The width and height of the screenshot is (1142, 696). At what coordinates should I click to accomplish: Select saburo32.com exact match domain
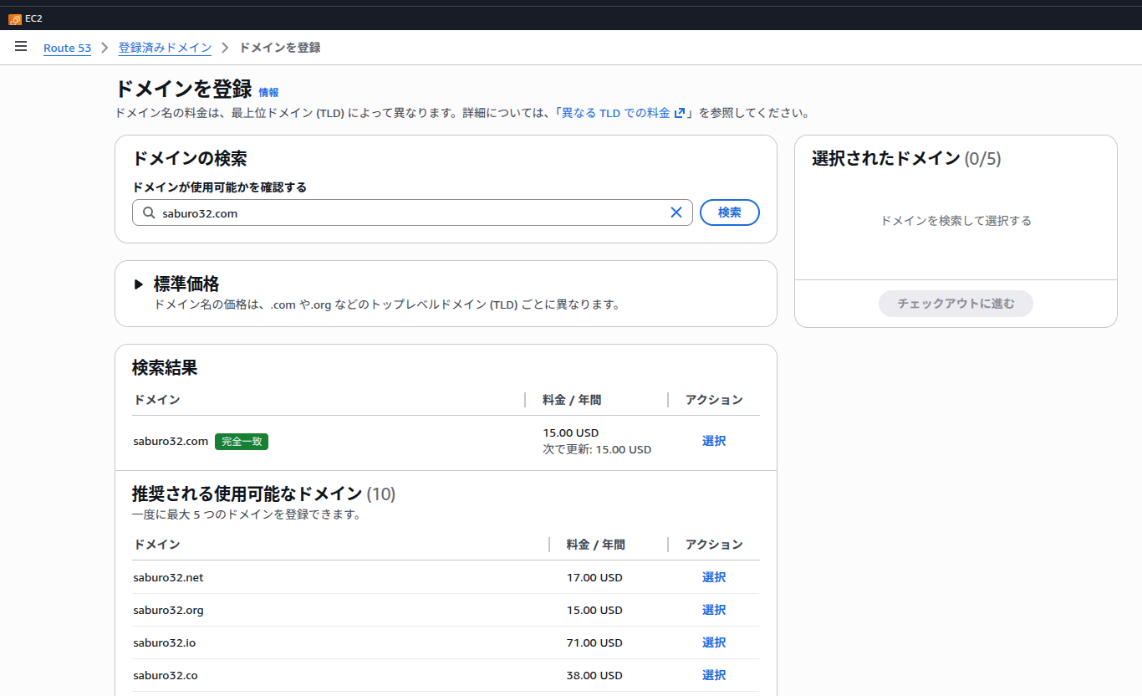[x=714, y=441]
